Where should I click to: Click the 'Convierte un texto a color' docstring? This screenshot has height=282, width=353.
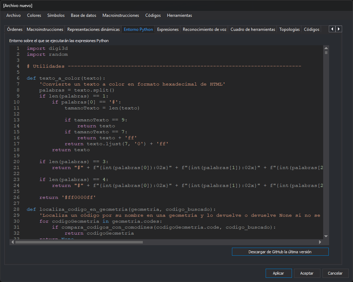coord(132,84)
